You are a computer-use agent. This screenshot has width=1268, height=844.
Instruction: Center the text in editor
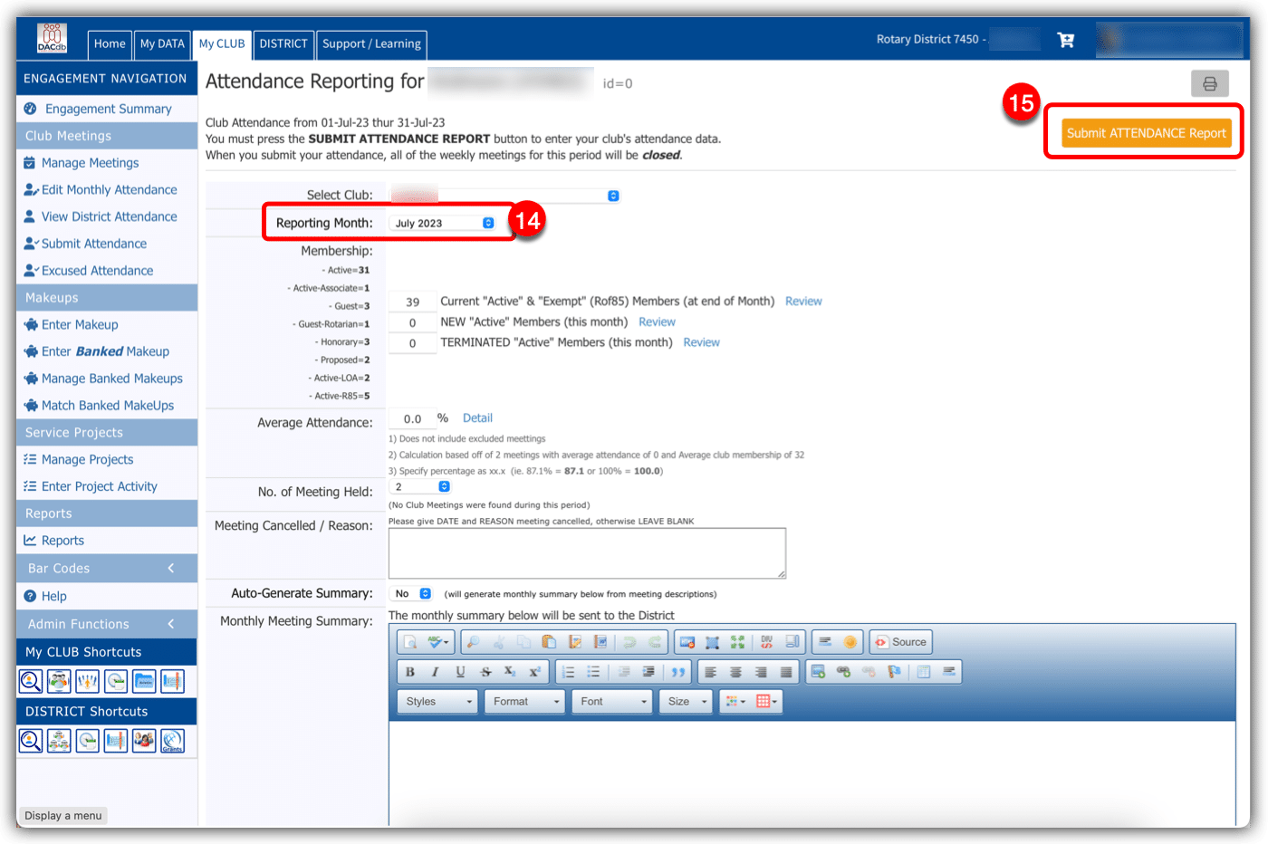(735, 672)
